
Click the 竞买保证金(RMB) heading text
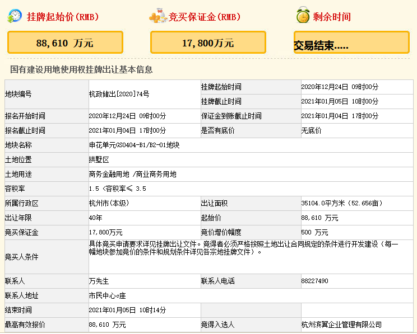point(205,17)
